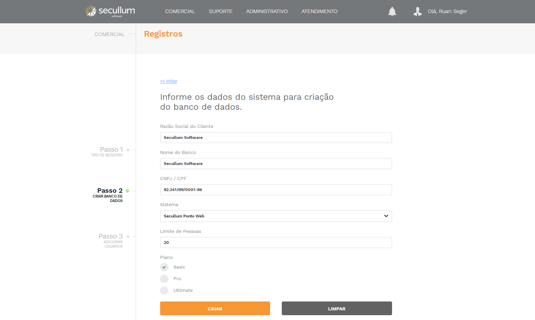Open the COMERCIAL menu
This screenshot has height=320, width=535.
click(180, 11)
